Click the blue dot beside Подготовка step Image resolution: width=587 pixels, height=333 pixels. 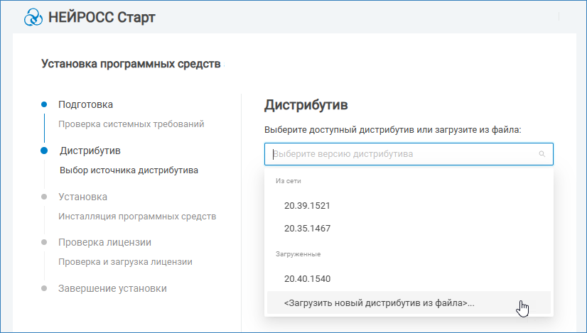click(x=44, y=104)
